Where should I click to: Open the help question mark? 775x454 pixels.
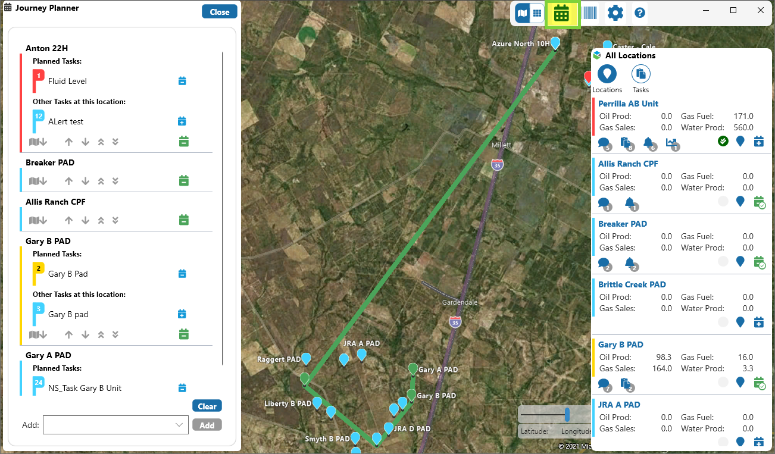pyautogui.click(x=640, y=12)
